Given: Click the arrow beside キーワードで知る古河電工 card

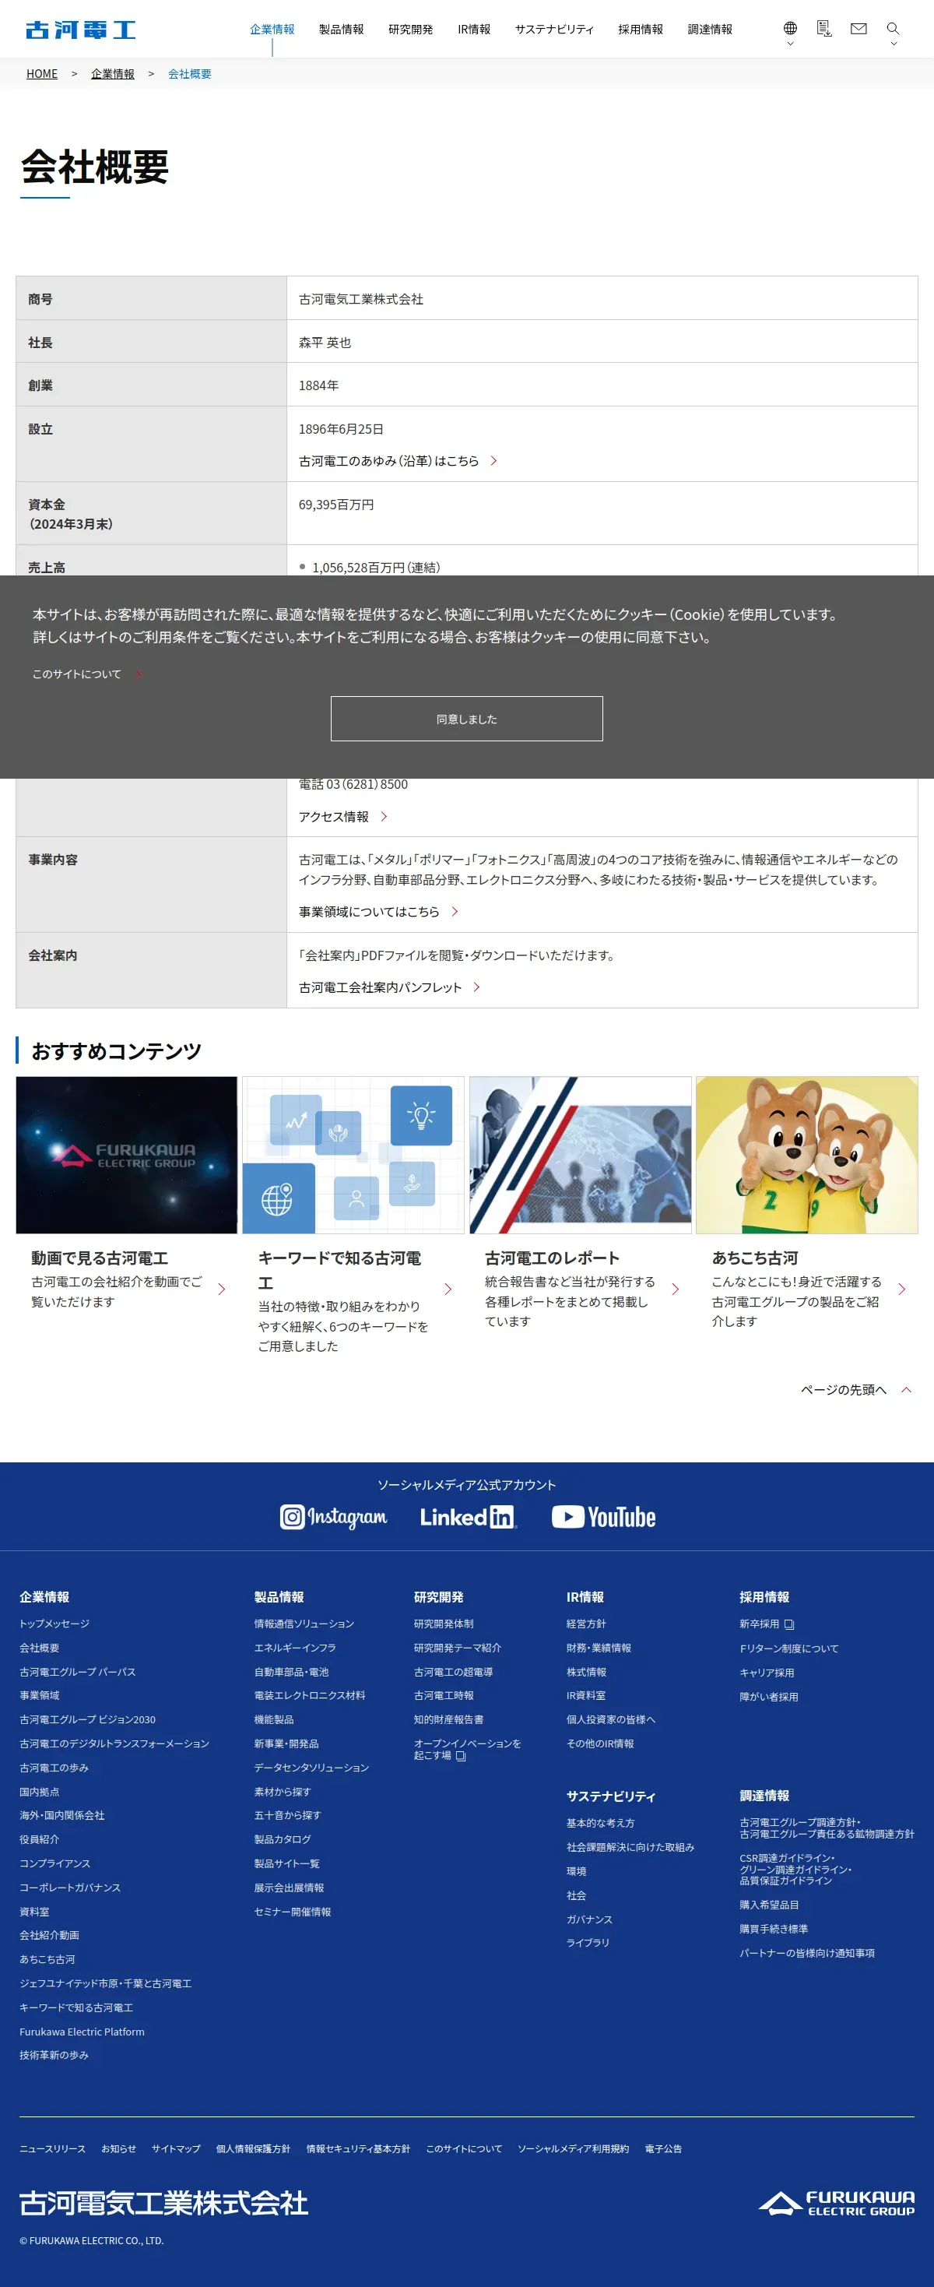Looking at the screenshot, I should tap(447, 1289).
